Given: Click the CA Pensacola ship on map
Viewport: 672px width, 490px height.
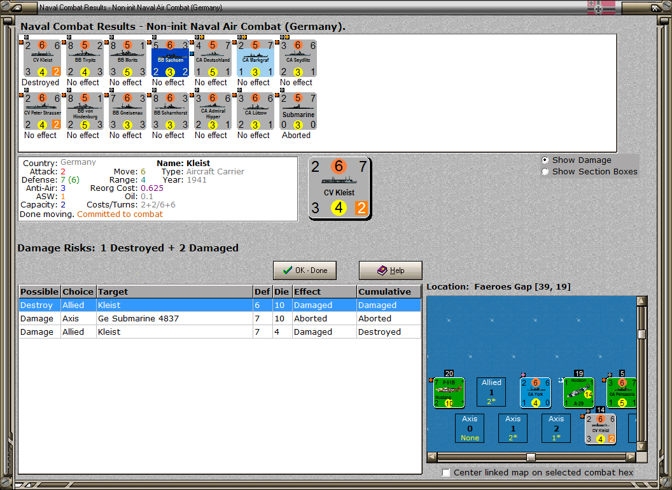Looking at the screenshot, I should click(622, 392).
